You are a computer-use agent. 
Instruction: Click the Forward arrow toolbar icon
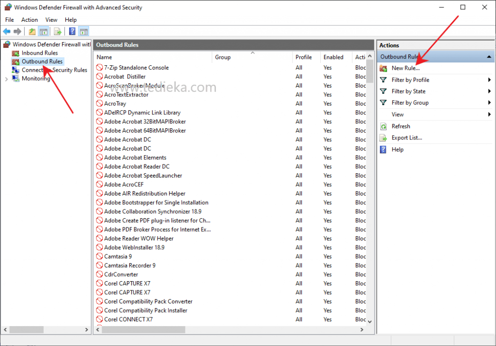[17, 31]
